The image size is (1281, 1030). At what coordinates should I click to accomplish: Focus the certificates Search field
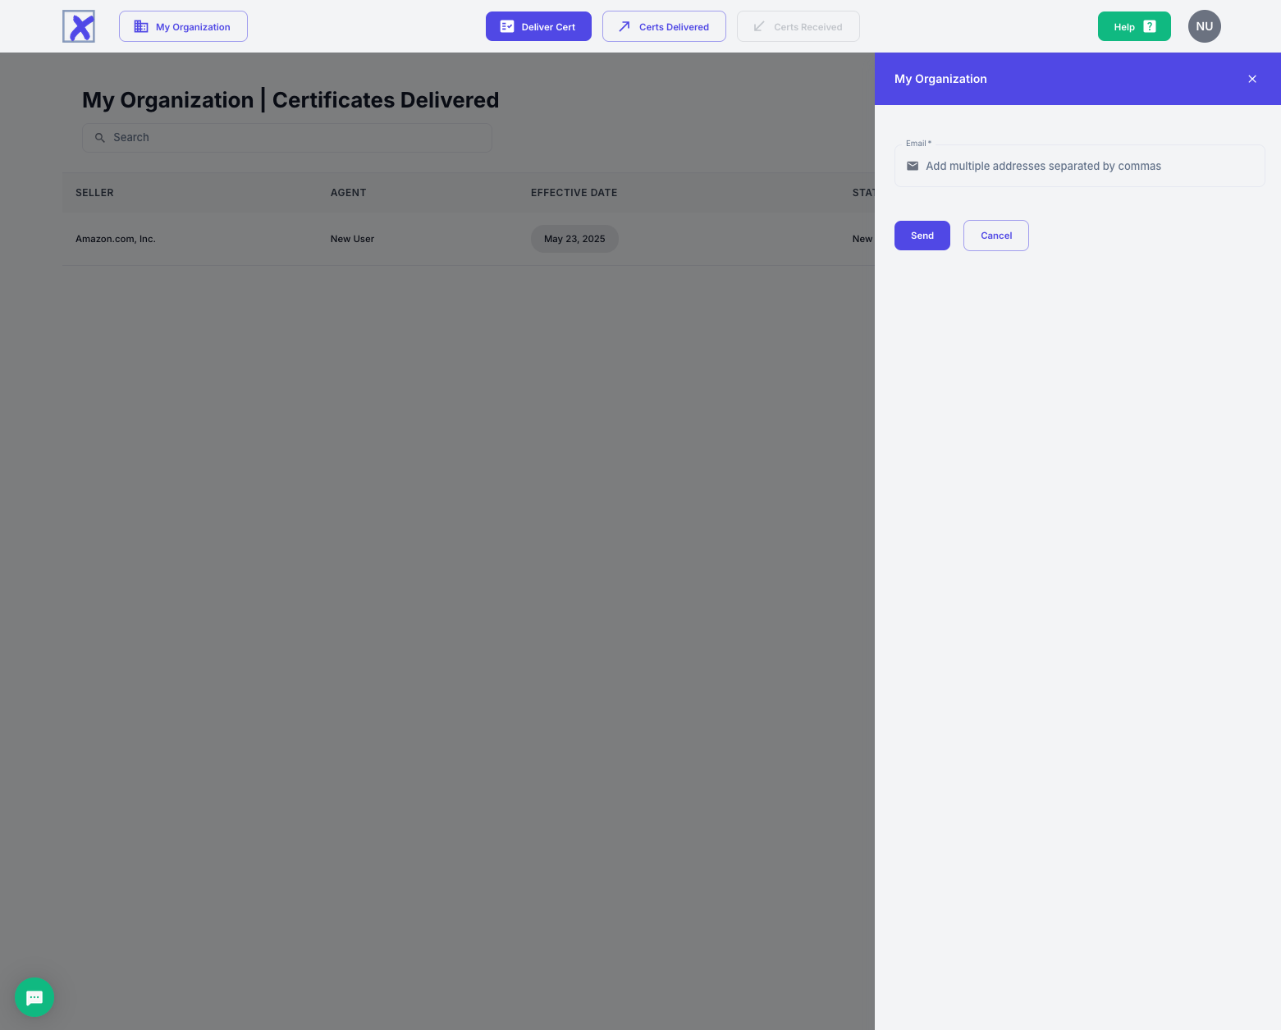(x=295, y=138)
